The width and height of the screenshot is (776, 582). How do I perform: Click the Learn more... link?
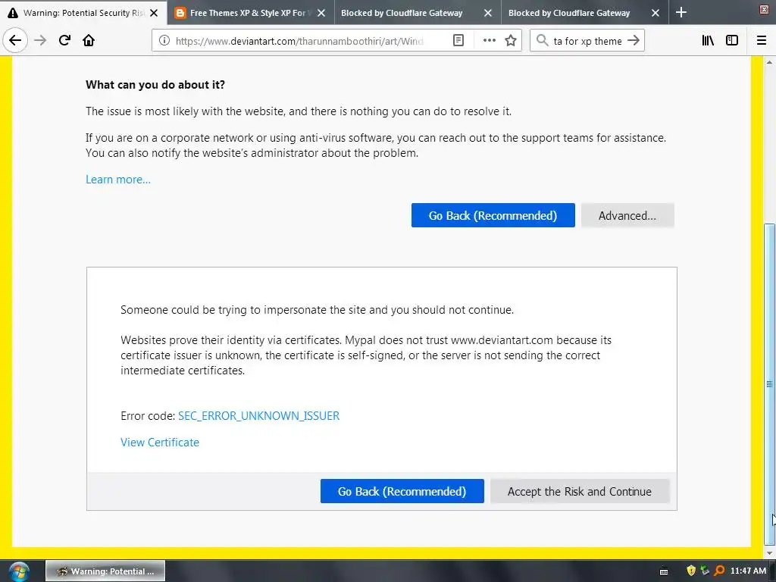click(x=117, y=180)
